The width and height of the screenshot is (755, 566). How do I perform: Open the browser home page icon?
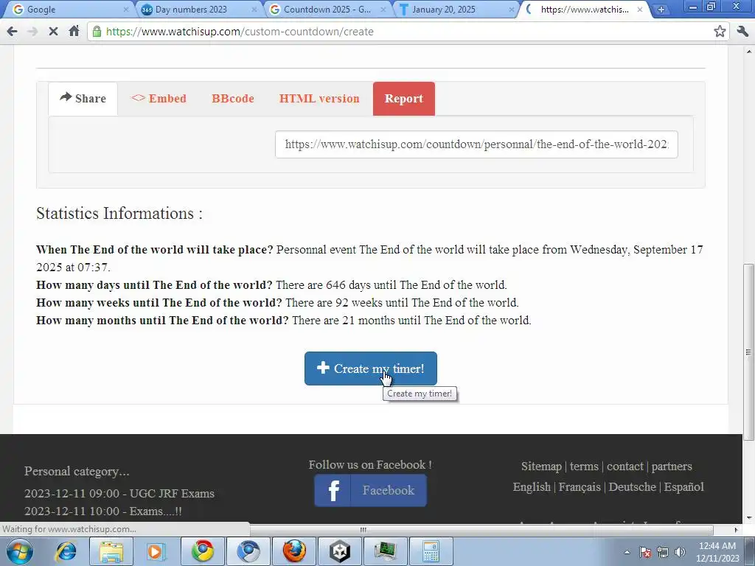point(74,31)
